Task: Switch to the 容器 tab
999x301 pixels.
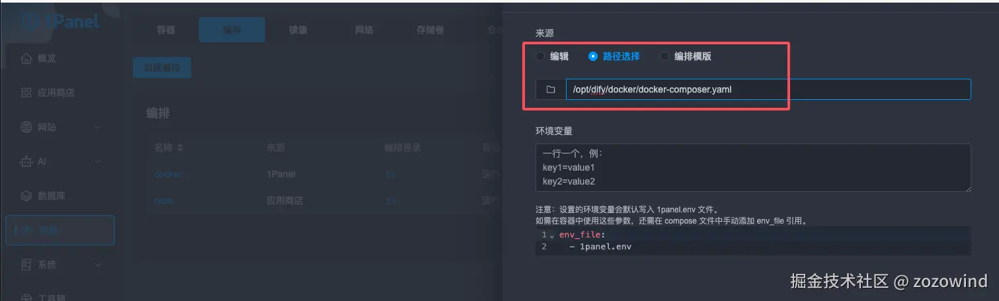Action: pos(166,30)
